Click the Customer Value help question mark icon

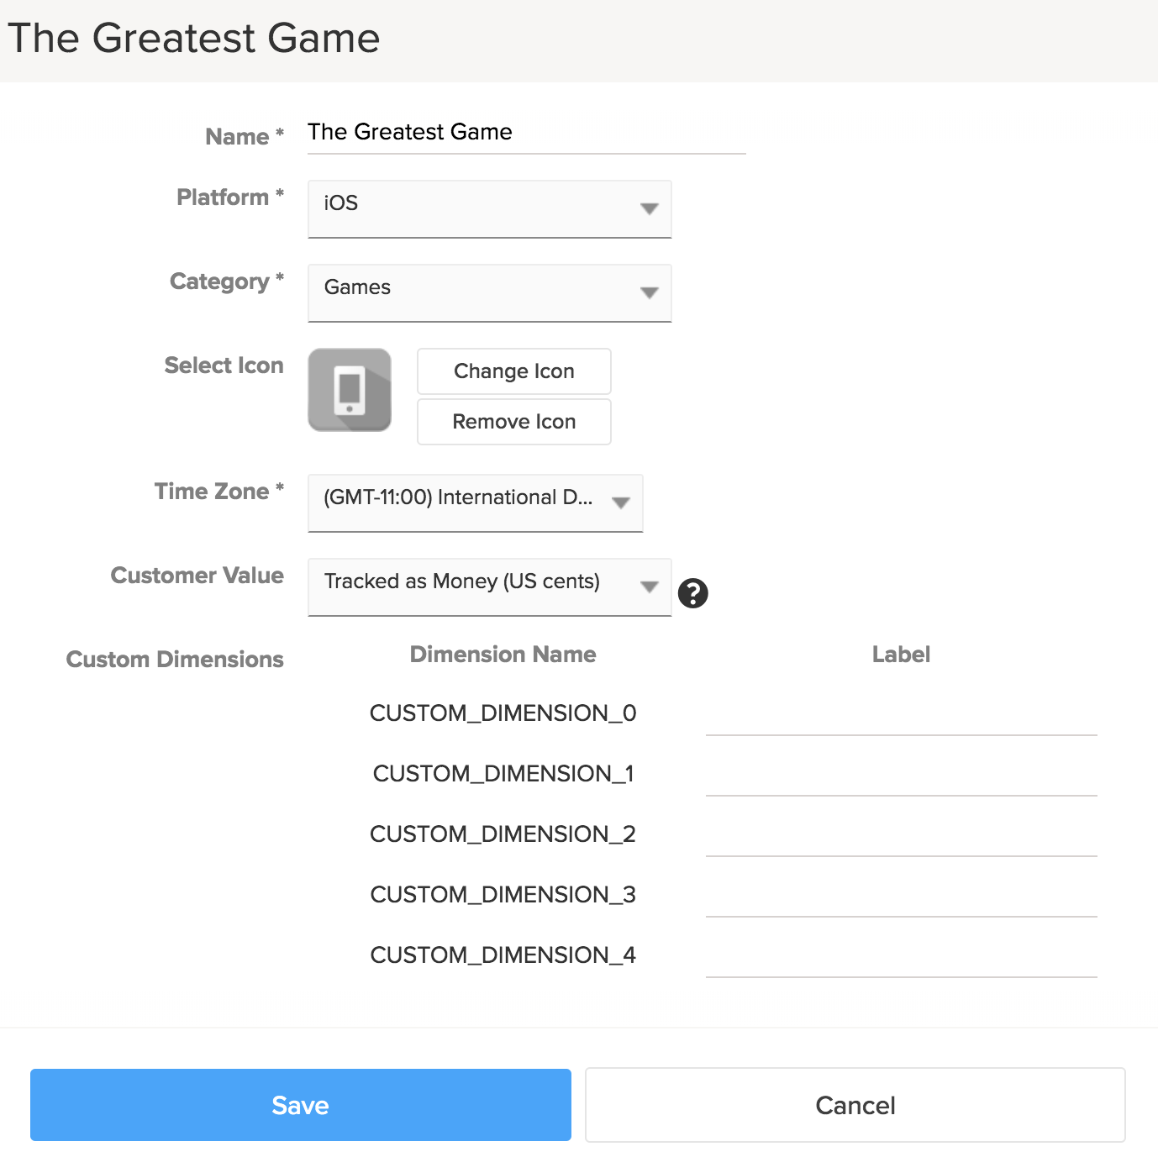point(692,593)
